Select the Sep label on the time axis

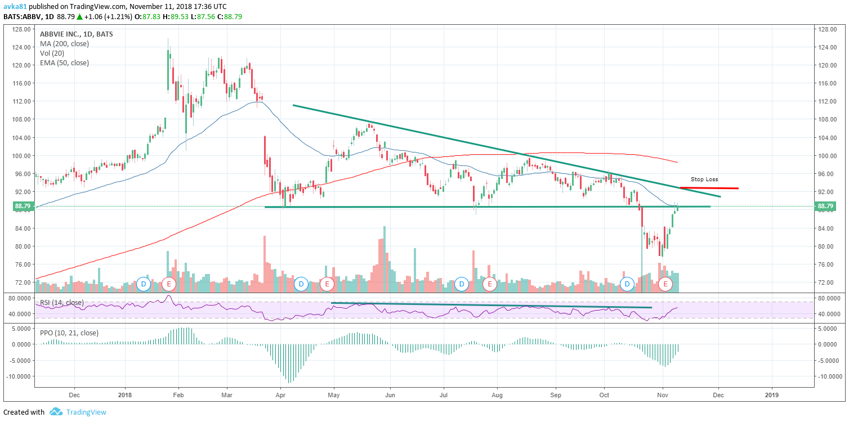click(556, 395)
